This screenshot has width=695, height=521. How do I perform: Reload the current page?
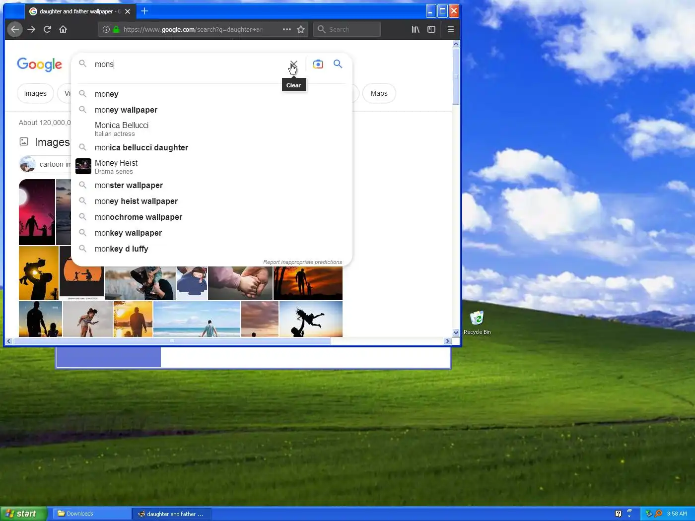click(47, 29)
